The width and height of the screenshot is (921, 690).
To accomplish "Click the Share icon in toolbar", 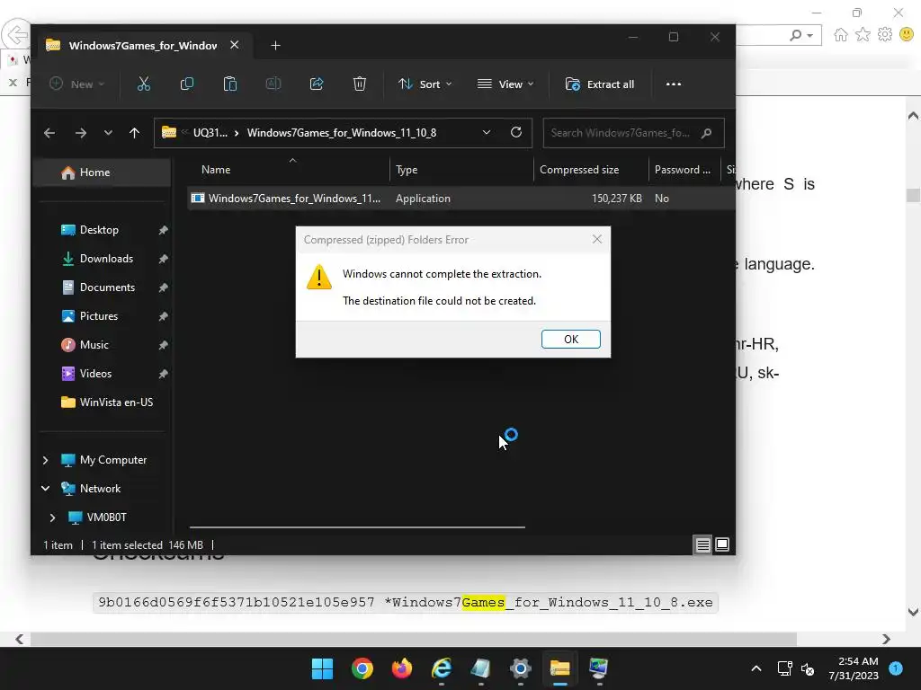I will click(x=317, y=84).
